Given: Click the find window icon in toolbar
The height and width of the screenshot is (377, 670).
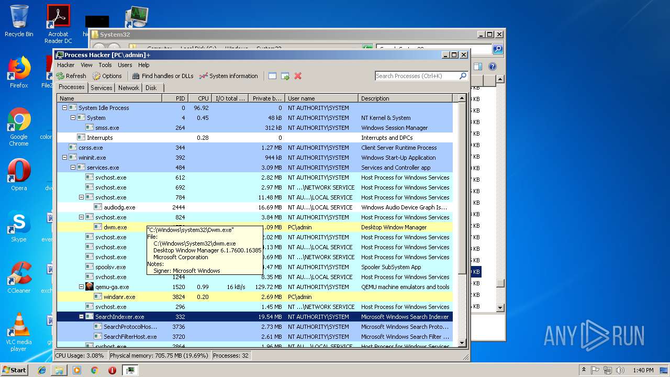Looking at the screenshot, I should click(x=272, y=76).
